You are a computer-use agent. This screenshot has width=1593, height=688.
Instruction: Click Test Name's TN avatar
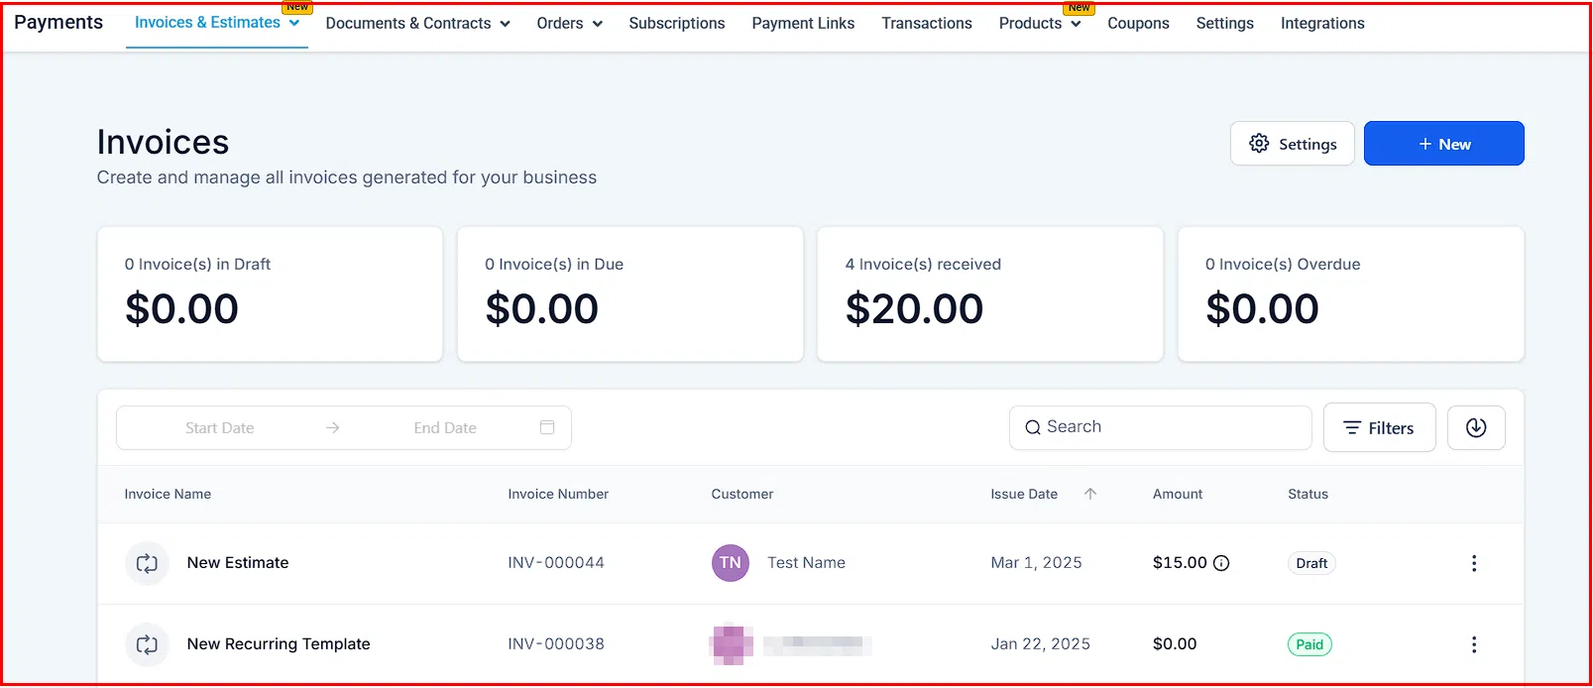pyautogui.click(x=730, y=562)
